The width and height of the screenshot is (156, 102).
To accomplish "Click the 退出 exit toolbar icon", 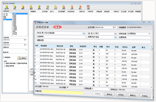I will (x=80, y=7).
